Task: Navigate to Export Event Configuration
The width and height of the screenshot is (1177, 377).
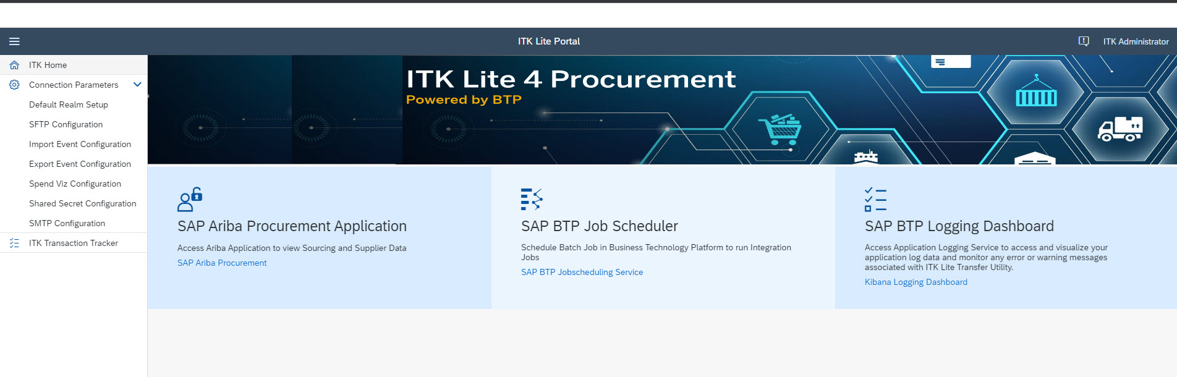Action: pyautogui.click(x=81, y=164)
